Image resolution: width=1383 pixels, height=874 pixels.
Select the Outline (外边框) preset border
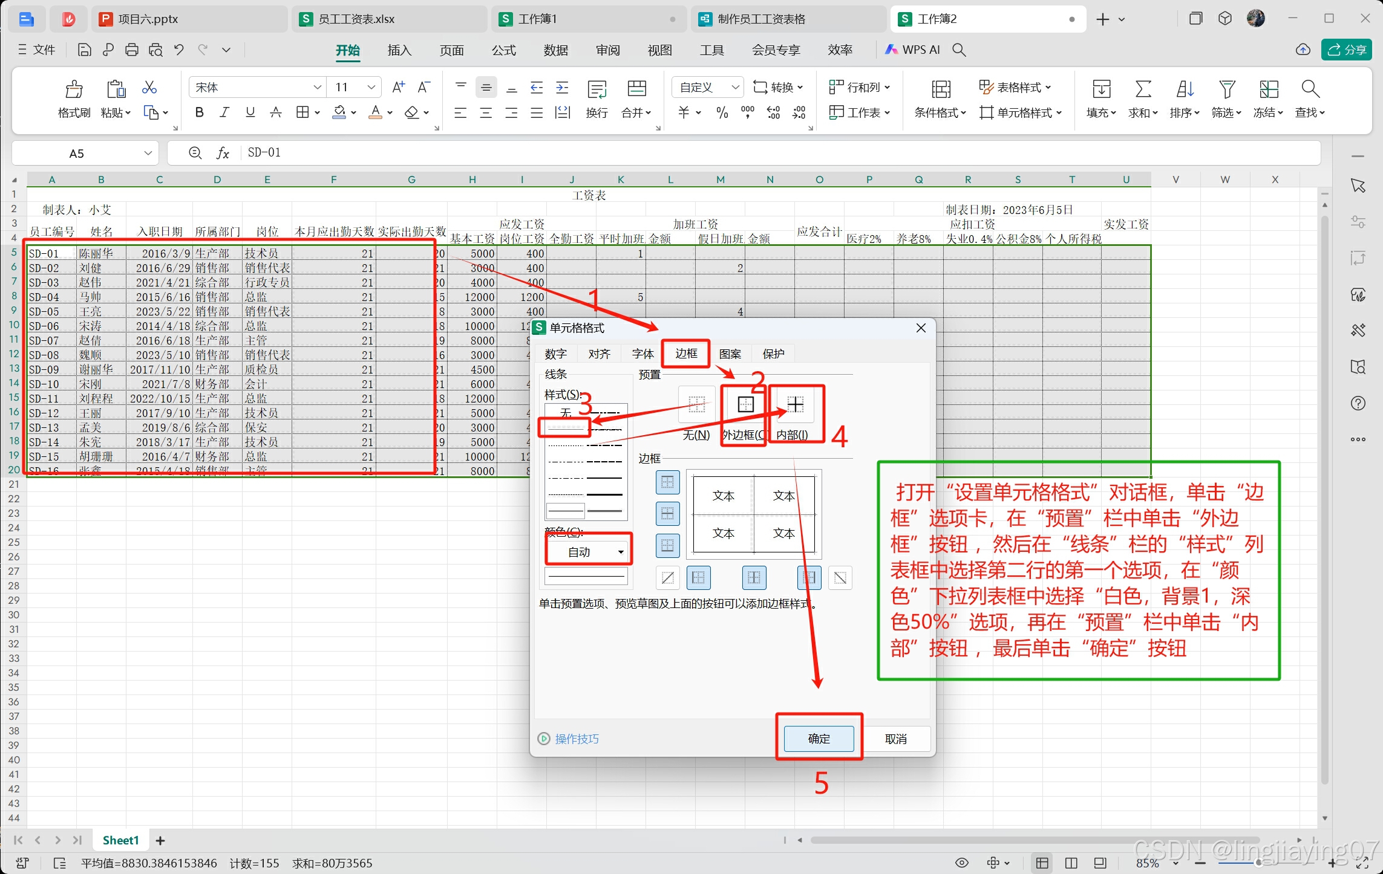pyautogui.click(x=745, y=404)
